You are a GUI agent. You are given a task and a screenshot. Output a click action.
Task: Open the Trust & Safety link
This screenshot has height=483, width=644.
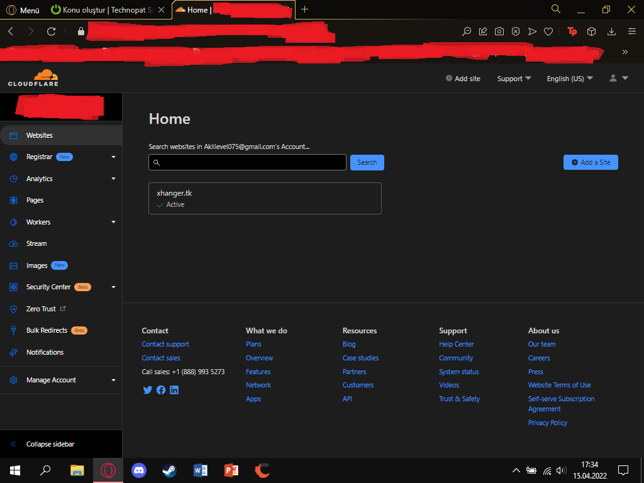pyautogui.click(x=459, y=399)
